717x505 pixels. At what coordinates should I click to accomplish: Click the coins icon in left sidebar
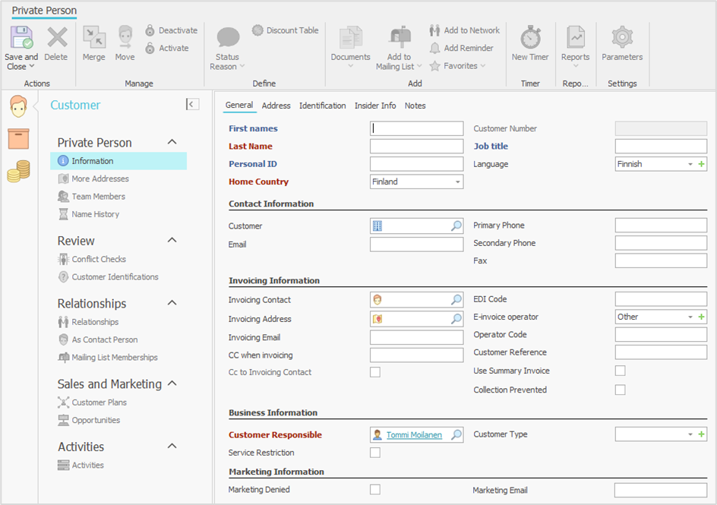(x=18, y=172)
